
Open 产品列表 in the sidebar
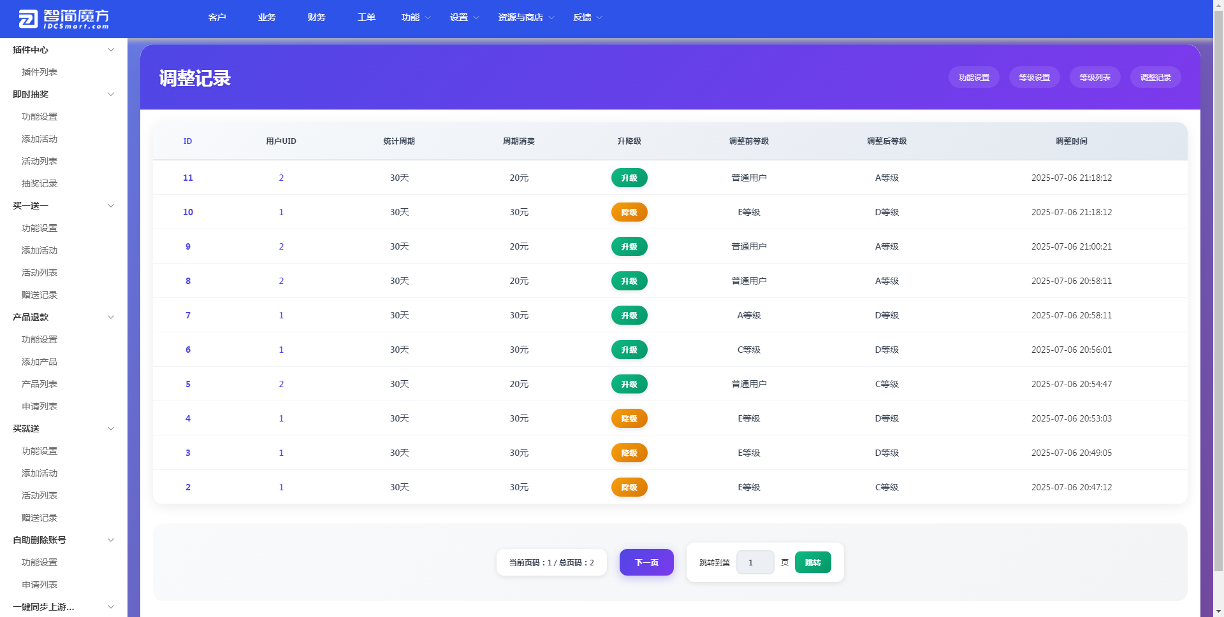point(40,384)
